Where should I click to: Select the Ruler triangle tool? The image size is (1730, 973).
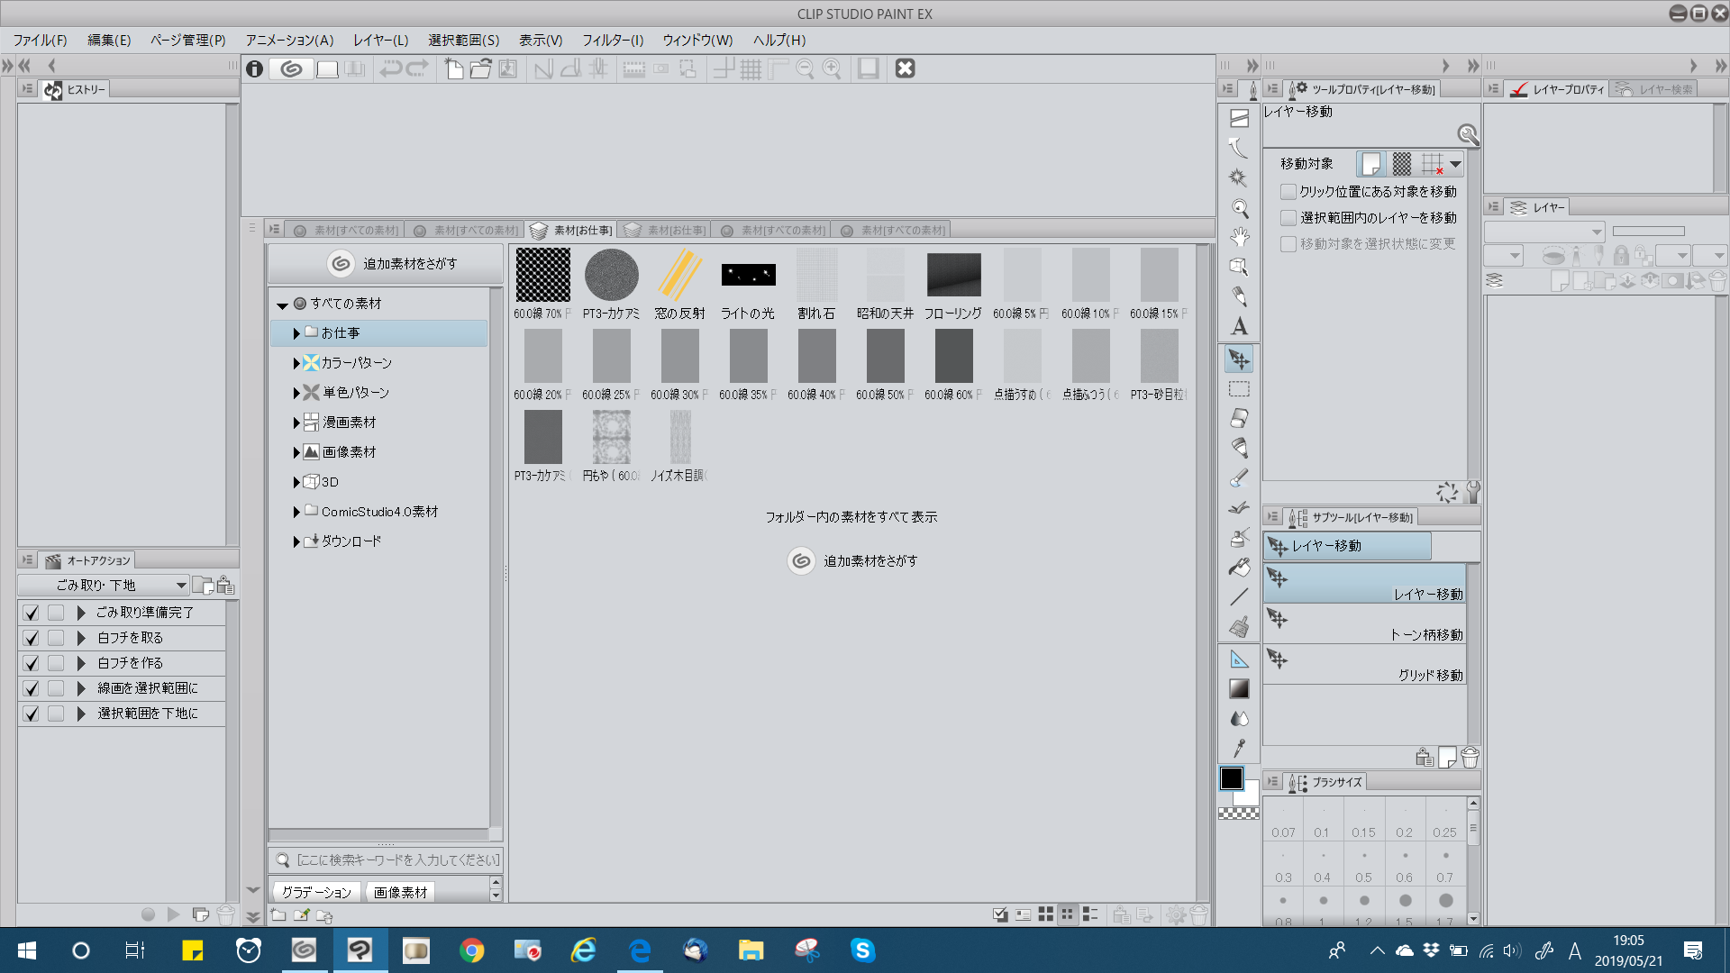(x=1240, y=659)
